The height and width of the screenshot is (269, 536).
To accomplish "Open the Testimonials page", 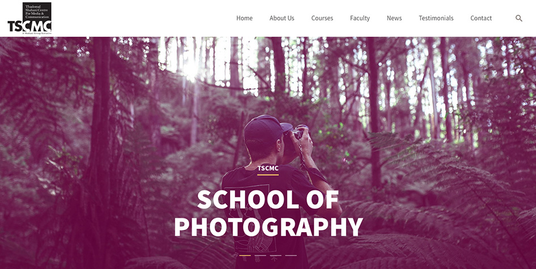I will [x=436, y=18].
